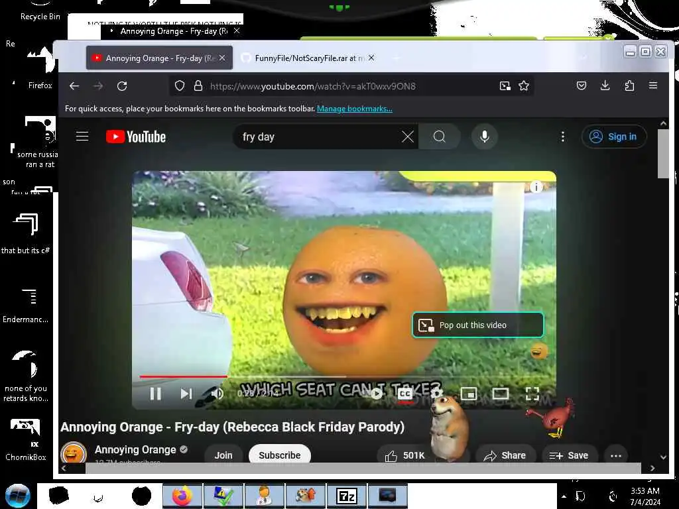Switch to miniplayer mode
This screenshot has width=679, height=509.
point(469,394)
